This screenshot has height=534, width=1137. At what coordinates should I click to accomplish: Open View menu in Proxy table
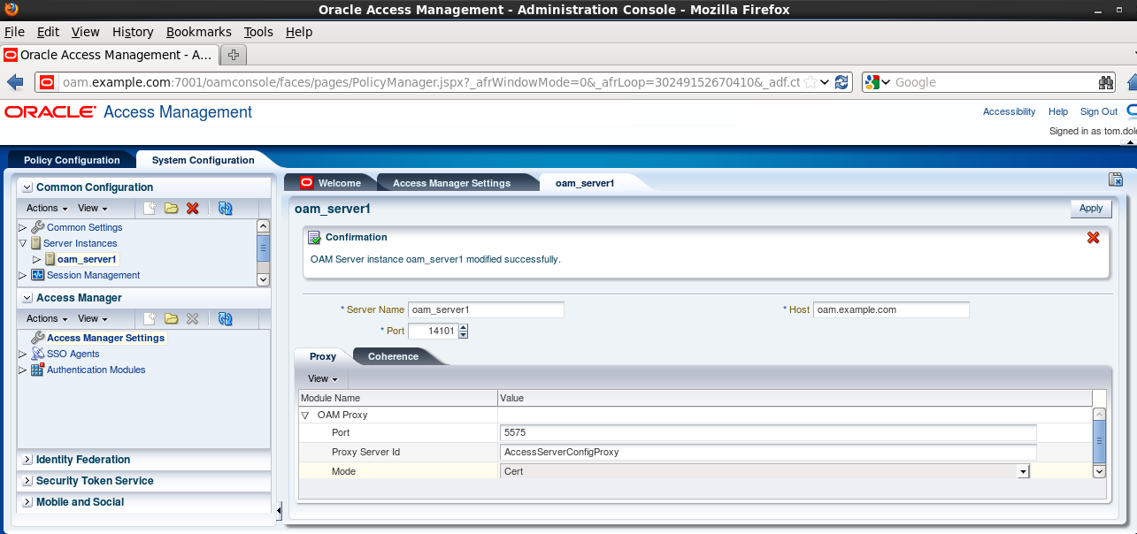click(x=323, y=378)
